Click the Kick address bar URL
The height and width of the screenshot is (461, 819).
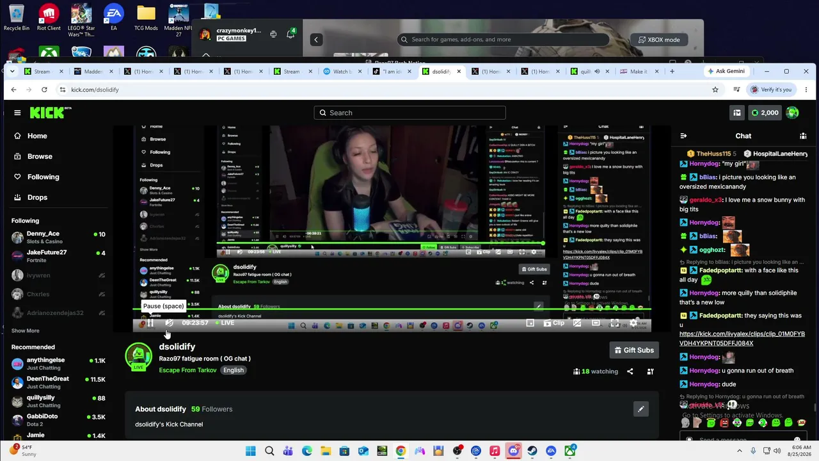[95, 90]
